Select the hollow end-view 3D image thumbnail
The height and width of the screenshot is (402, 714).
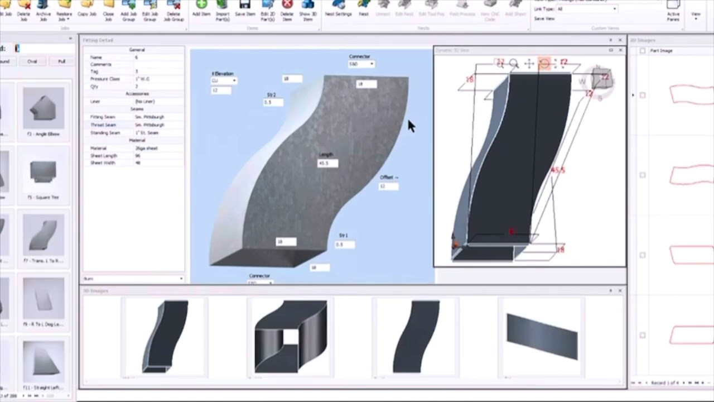(x=291, y=336)
